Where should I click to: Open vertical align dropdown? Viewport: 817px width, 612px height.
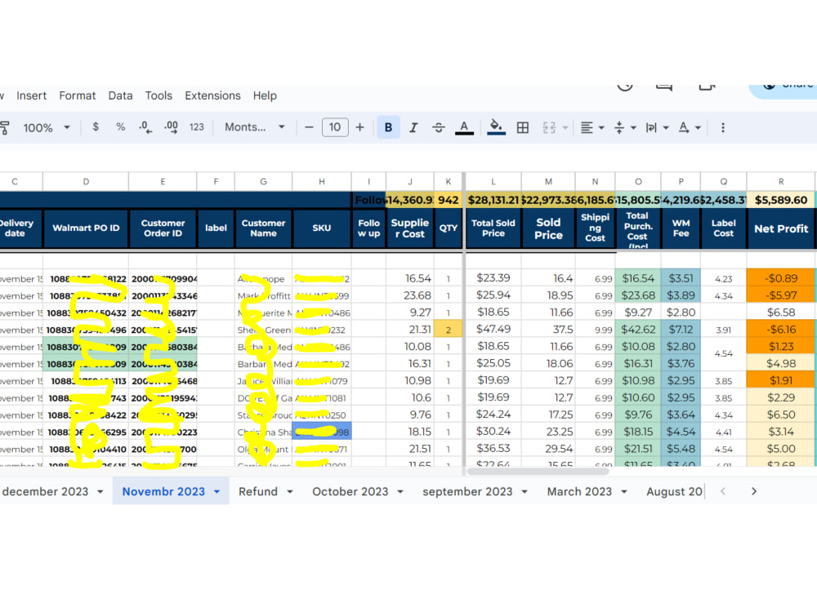point(625,127)
